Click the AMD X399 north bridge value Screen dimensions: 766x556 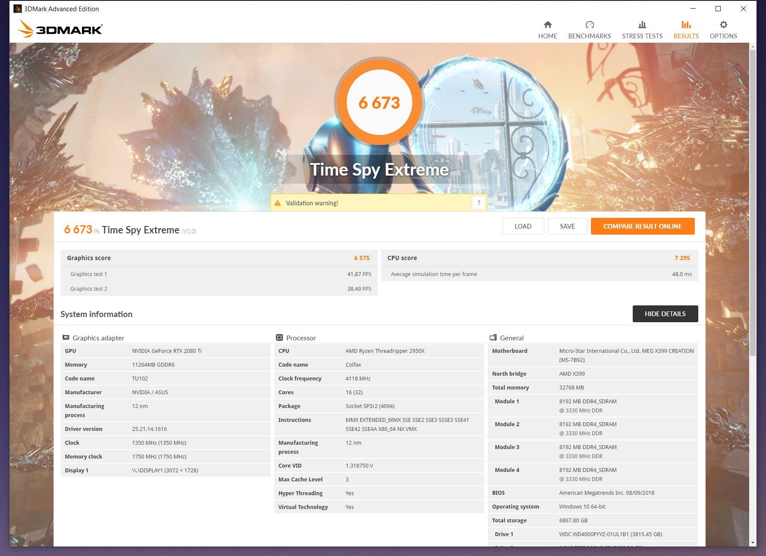pos(572,374)
